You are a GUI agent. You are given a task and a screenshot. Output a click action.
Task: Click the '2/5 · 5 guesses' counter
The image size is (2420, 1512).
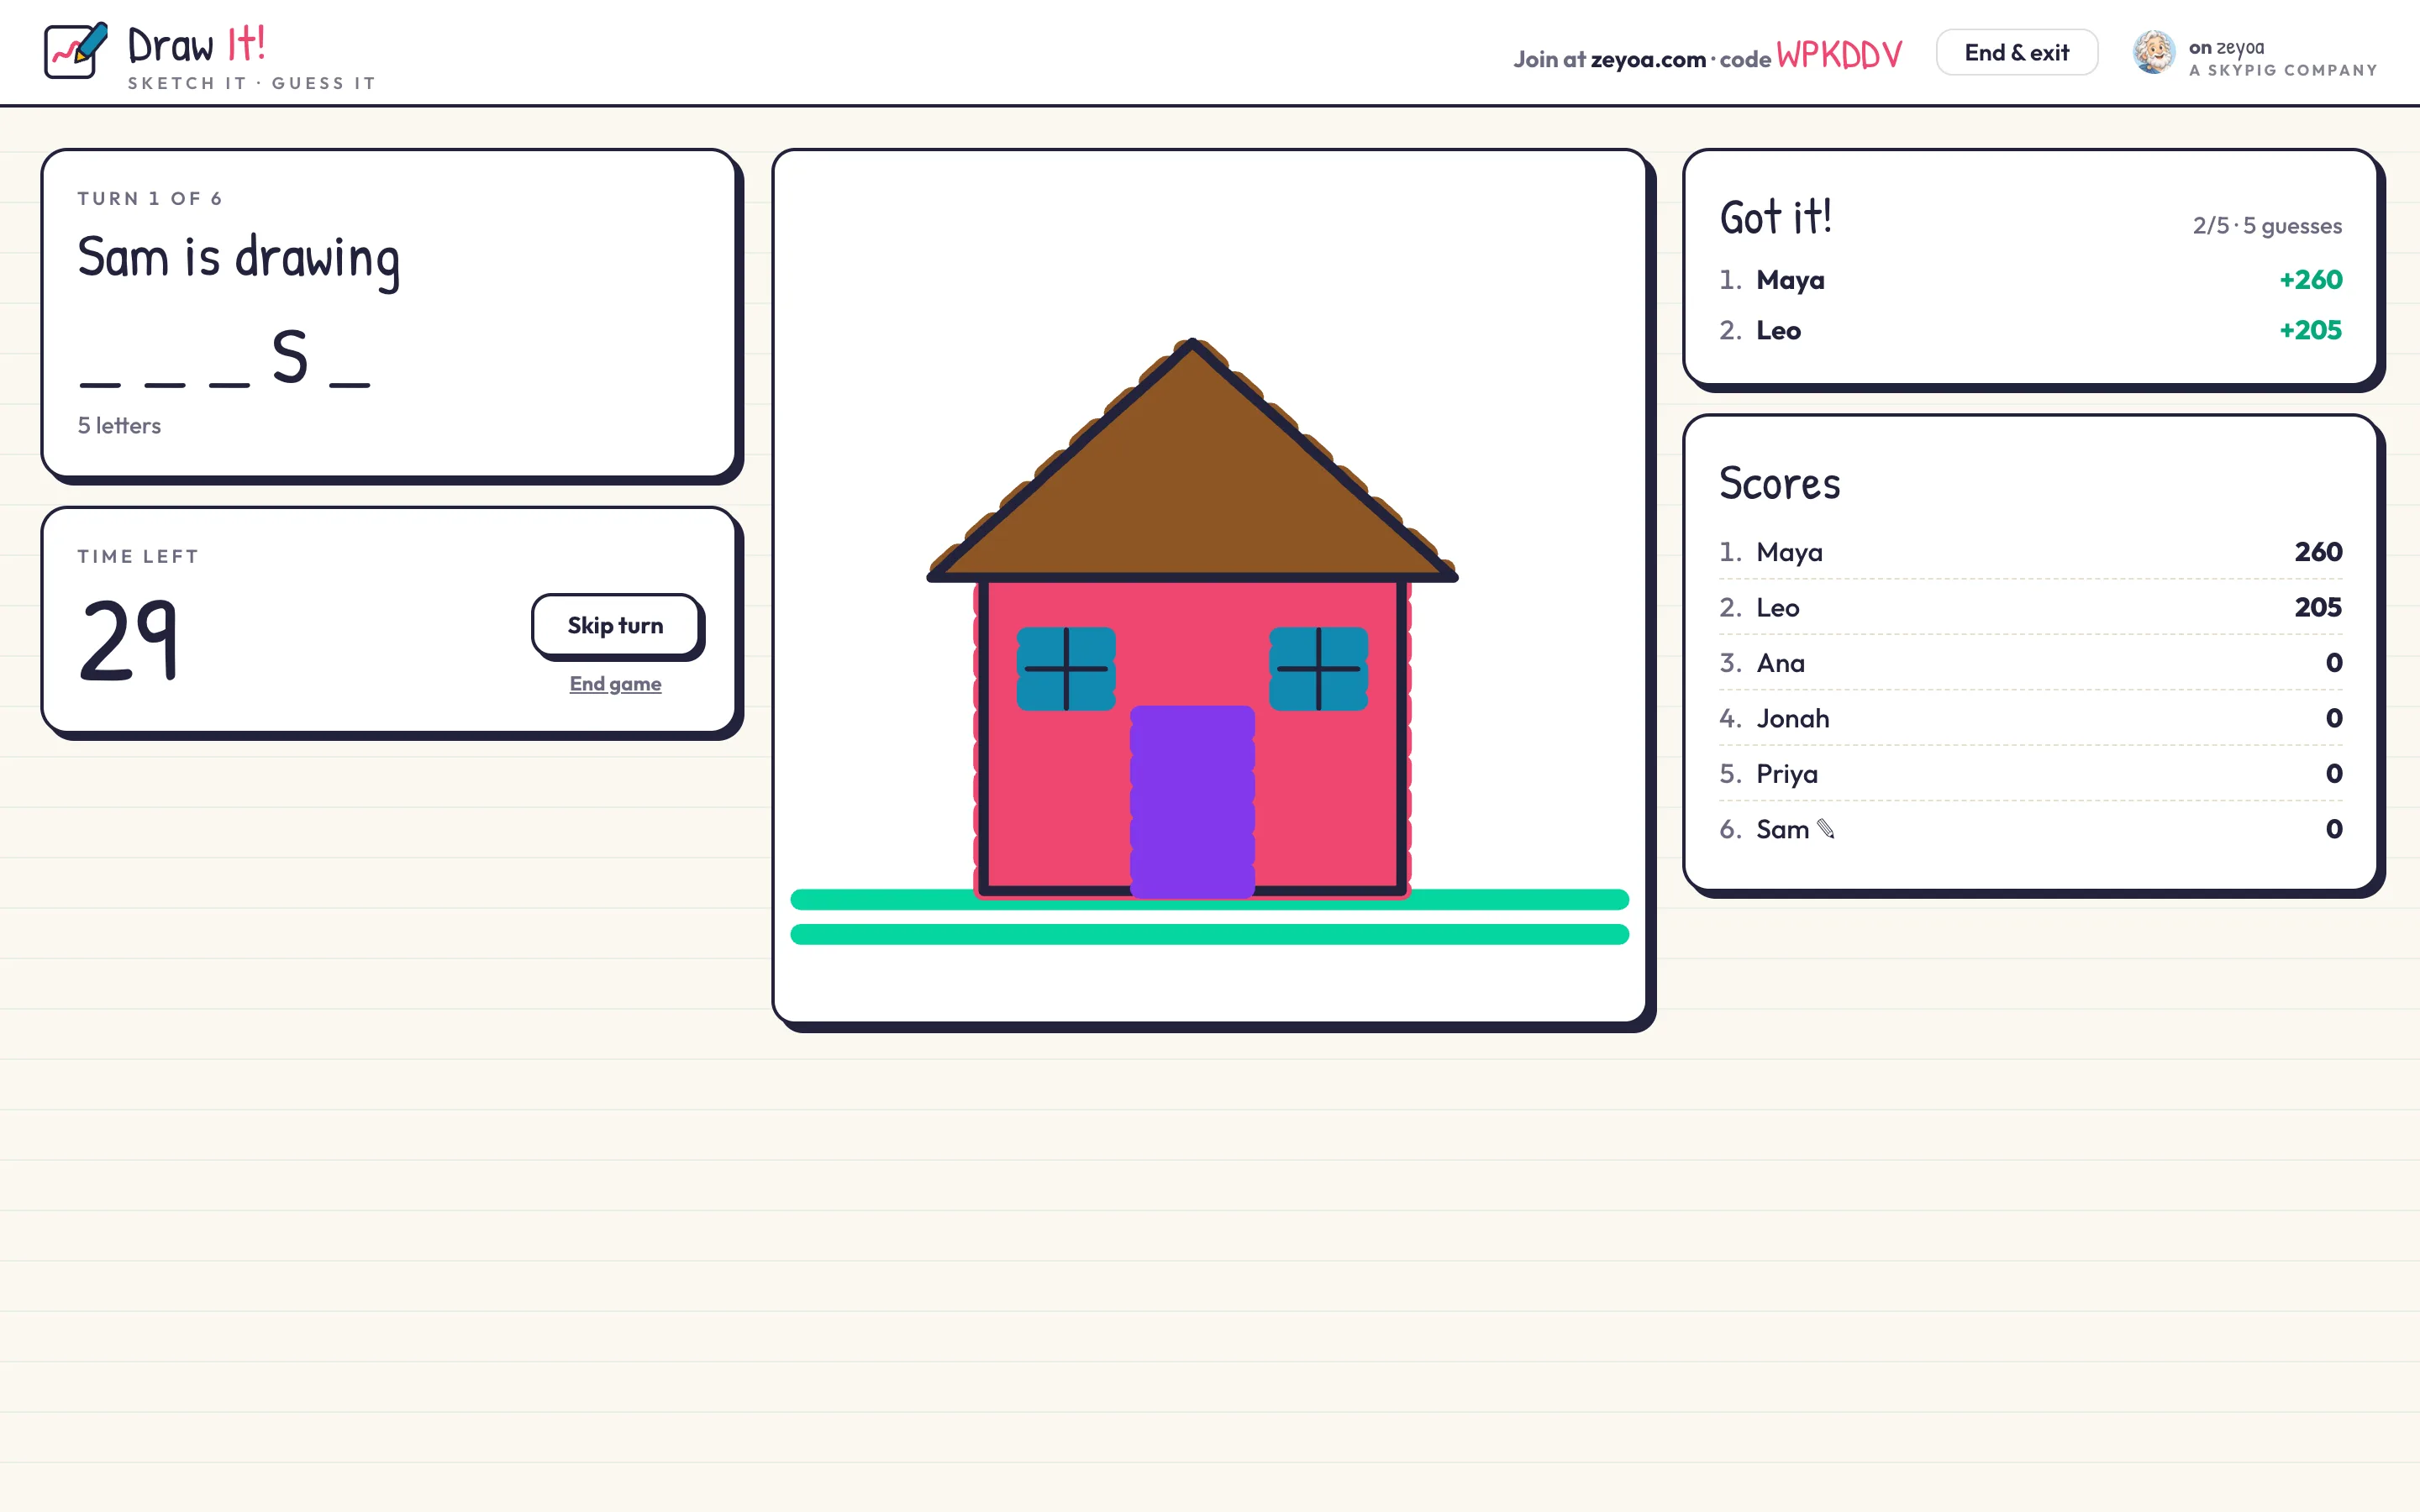pyautogui.click(x=2267, y=226)
